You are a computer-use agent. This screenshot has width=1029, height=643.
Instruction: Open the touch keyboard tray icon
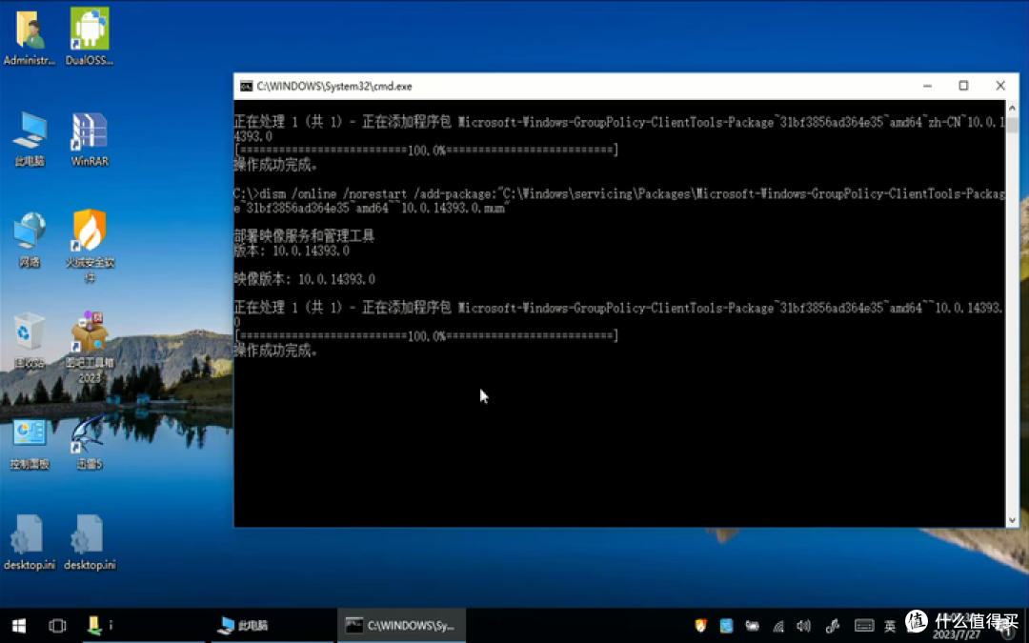864,626
